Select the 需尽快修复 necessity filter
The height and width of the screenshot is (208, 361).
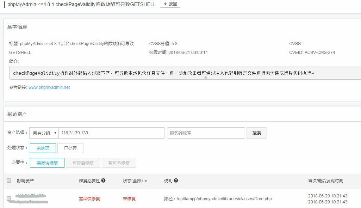(x=47, y=163)
